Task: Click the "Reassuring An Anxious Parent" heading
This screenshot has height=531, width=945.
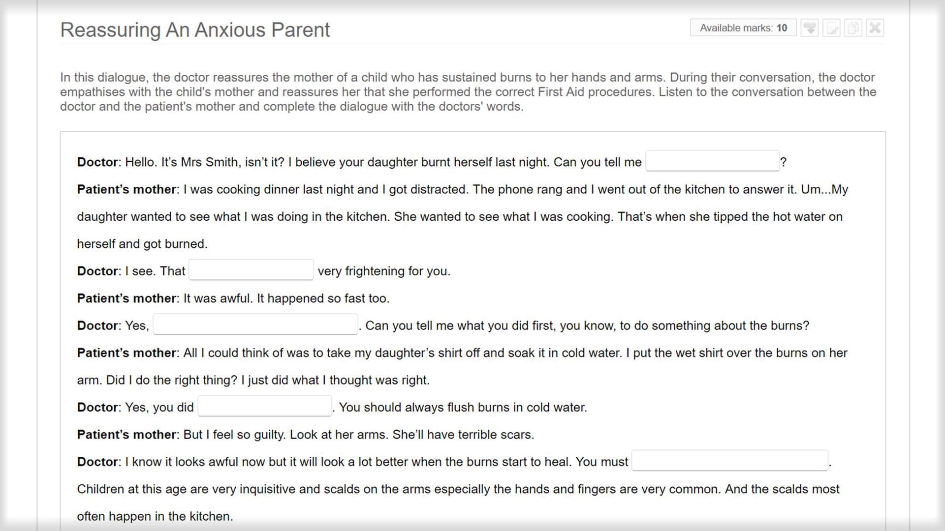Action: pos(195,30)
